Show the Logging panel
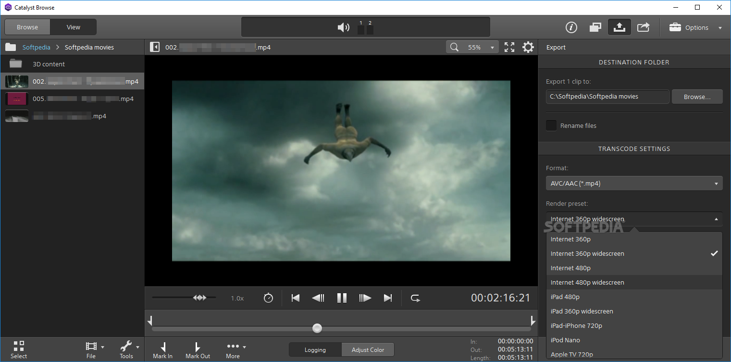Image resolution: width=731 pixels, height=362 pixels. tap(315, 350)
